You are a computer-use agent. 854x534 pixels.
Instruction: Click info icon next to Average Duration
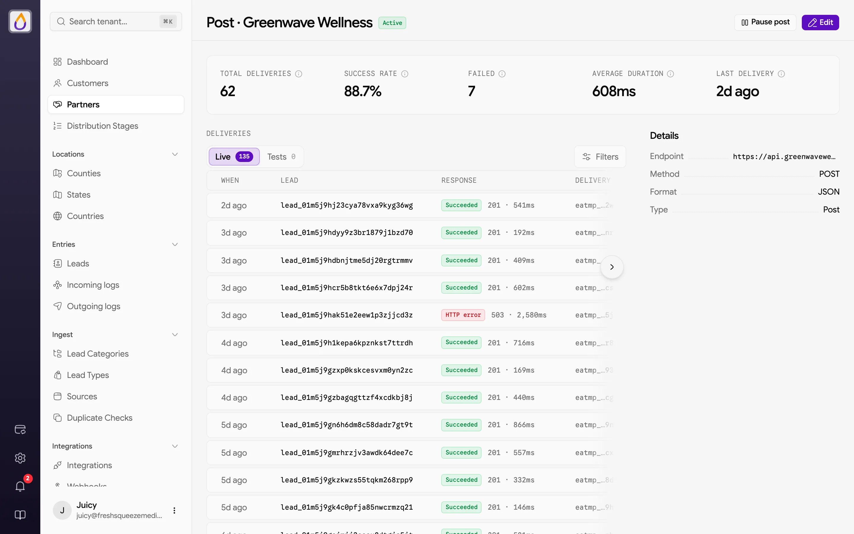coord(670,74)
